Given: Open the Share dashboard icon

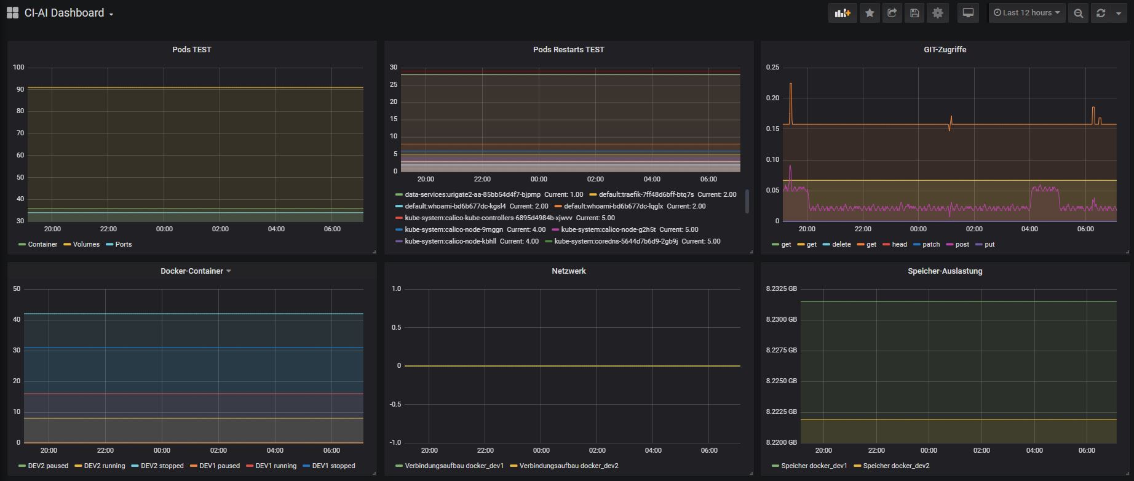Looking at the screenshot, I should (892, 13).
